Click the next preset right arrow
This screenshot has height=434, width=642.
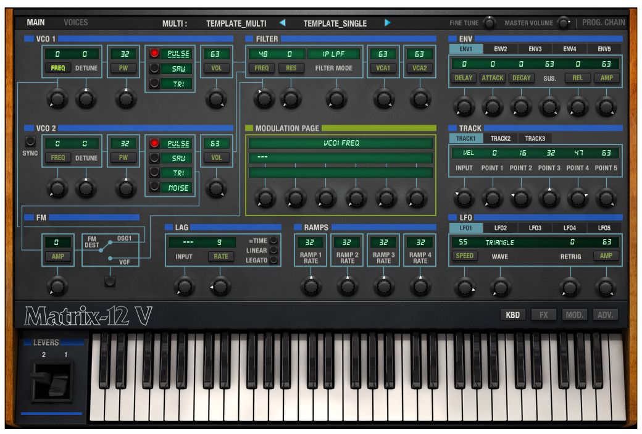click(387, 22)
